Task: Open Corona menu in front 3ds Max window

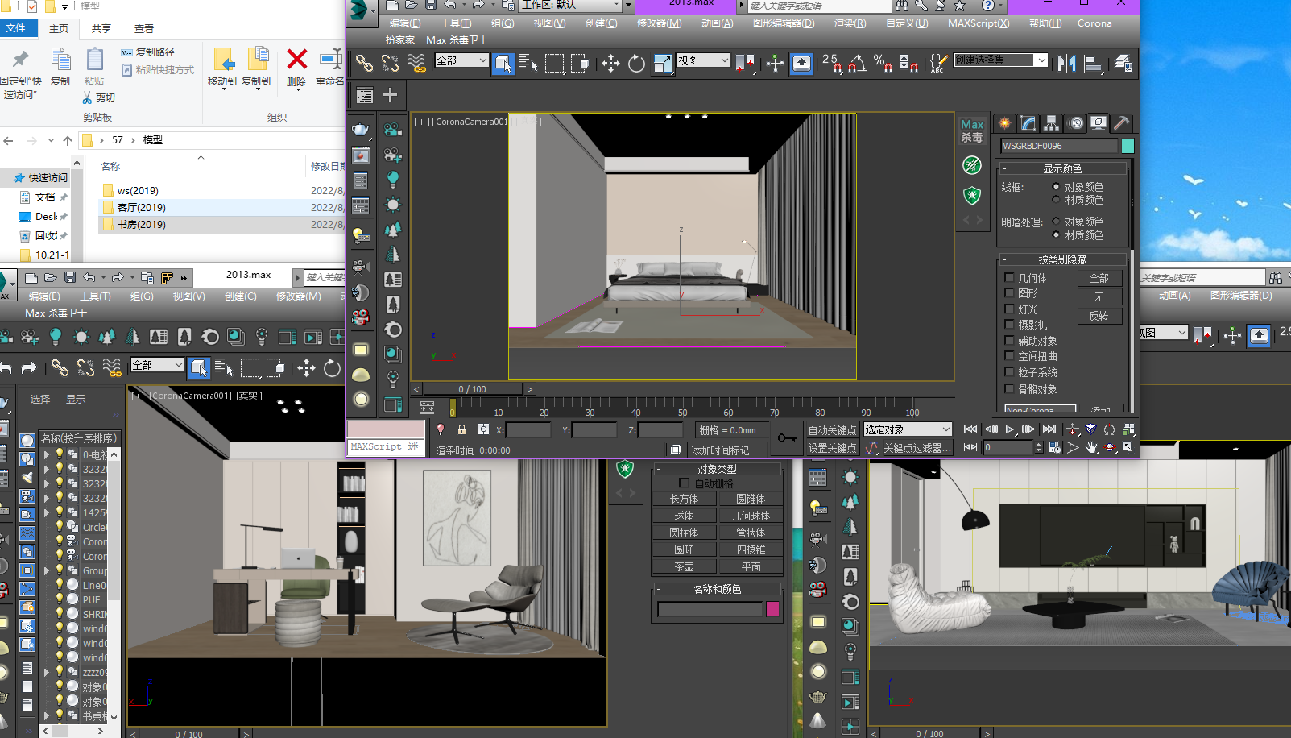Action: coord(1094,23)
